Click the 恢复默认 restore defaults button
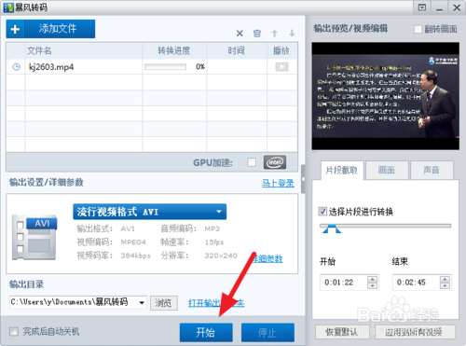Image resolution: width=466 pixels, height=346 pixels. (342, 332)
